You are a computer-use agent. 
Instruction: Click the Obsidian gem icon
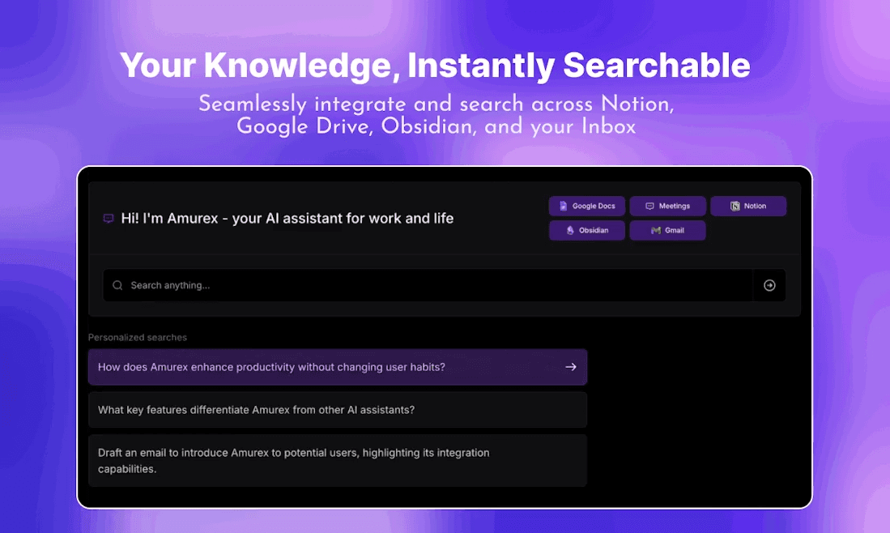coord(570,231)
